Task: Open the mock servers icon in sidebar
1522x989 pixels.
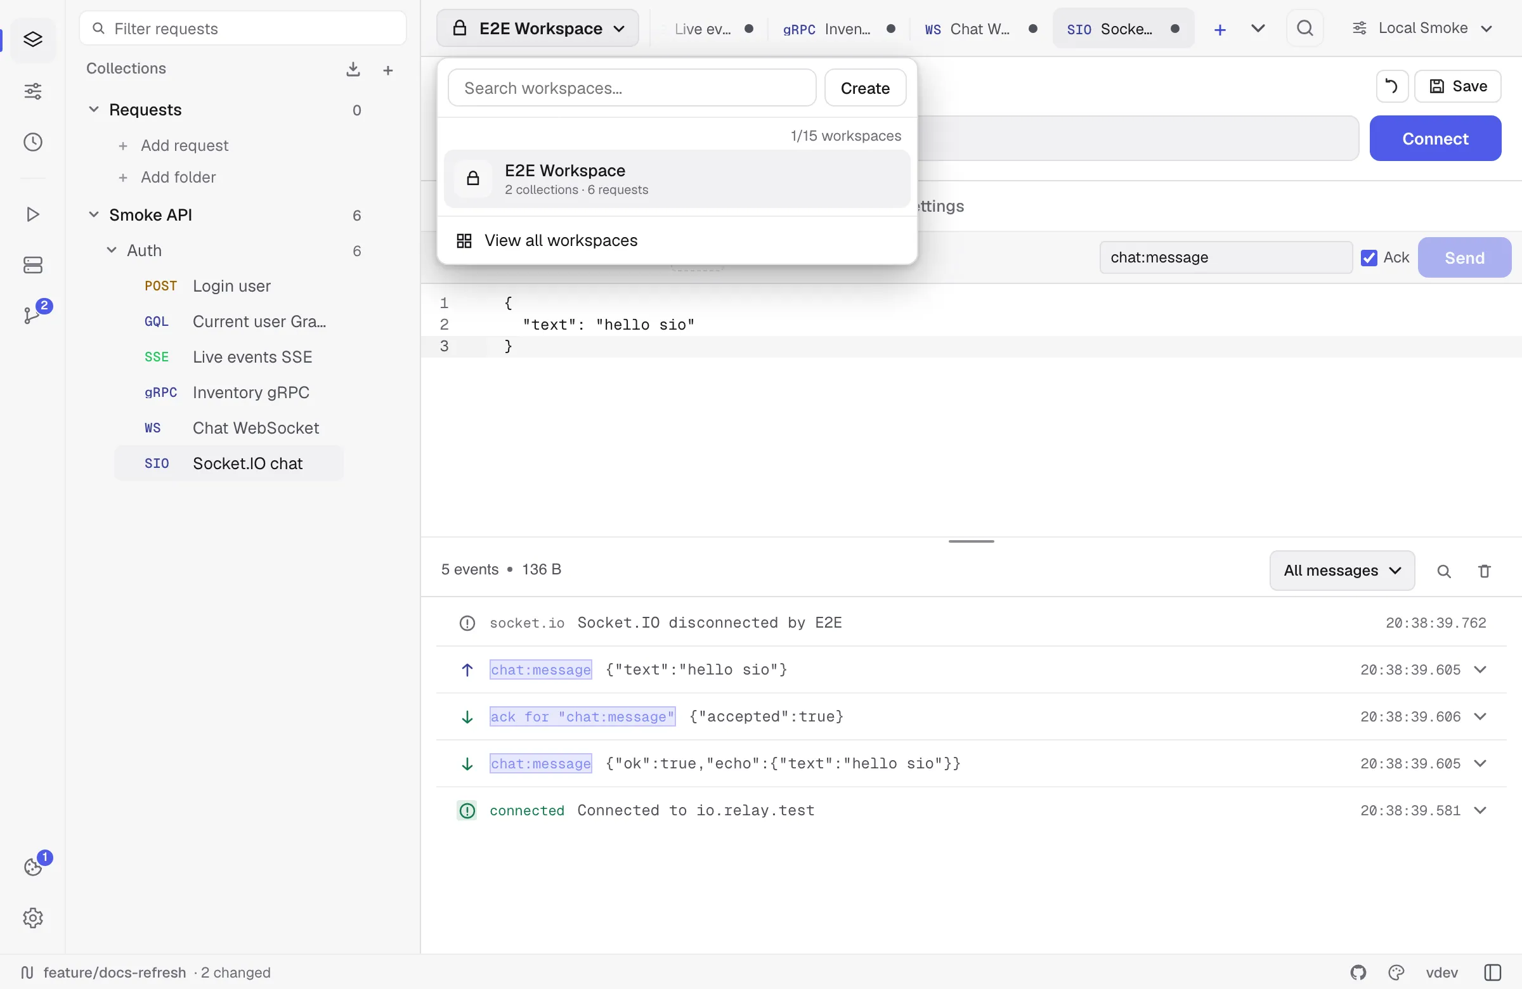Action: point(32,264)
